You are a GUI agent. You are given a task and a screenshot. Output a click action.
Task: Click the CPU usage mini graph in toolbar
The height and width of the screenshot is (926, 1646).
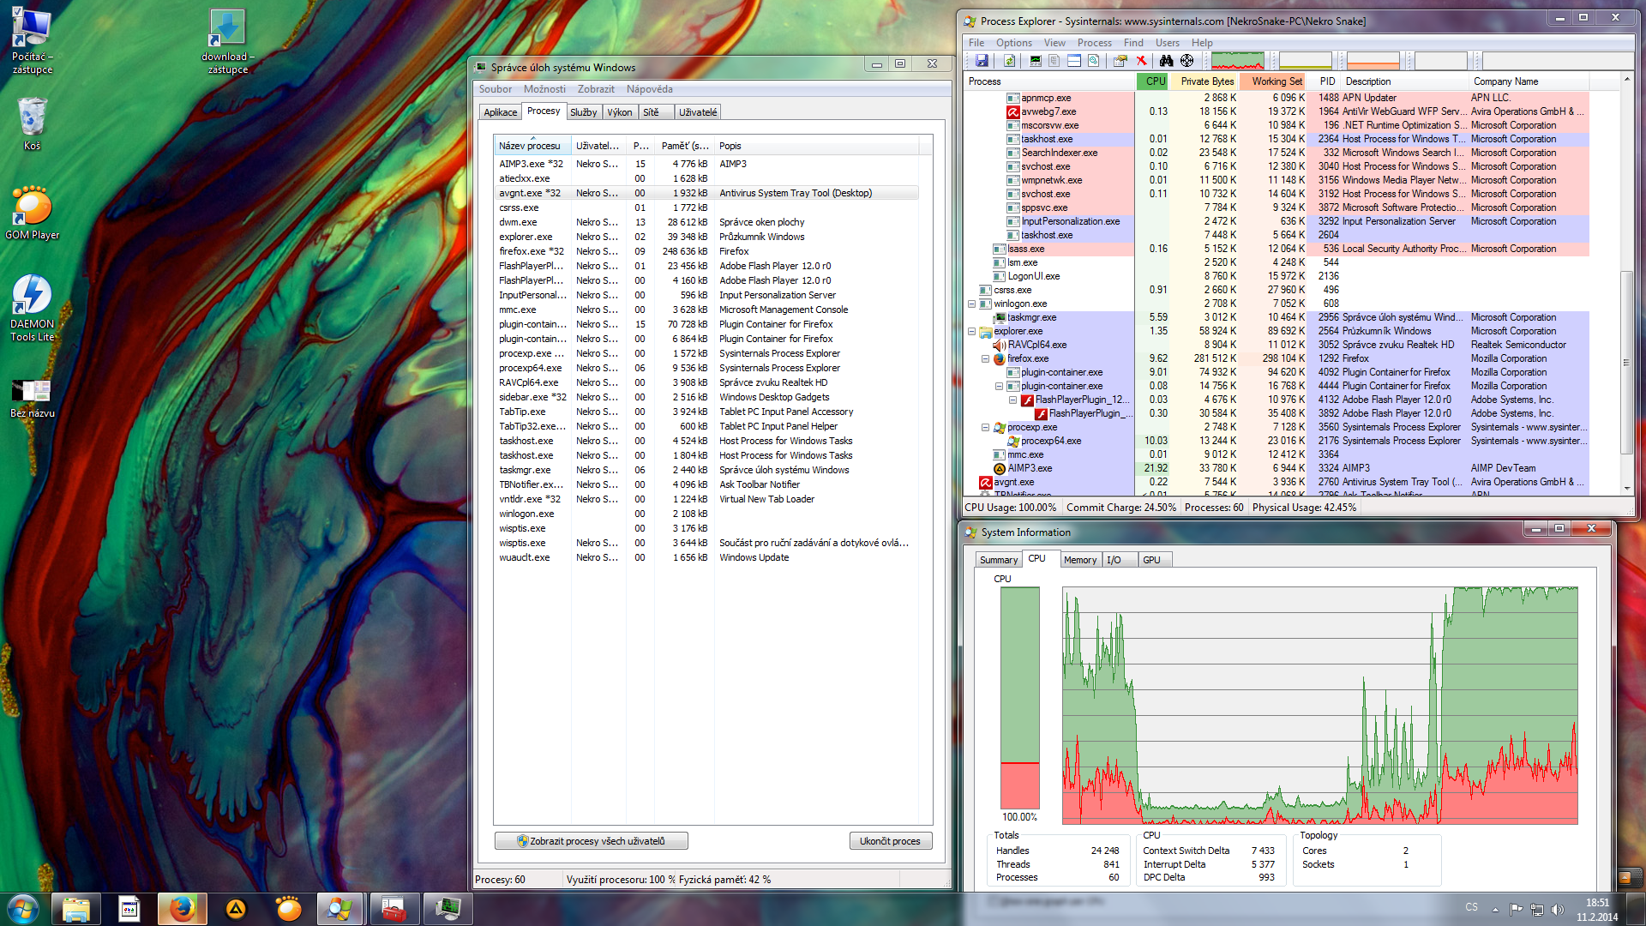[1237, 61]
